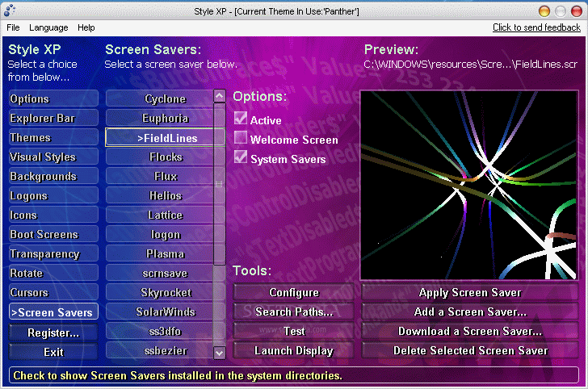Click Add a Screen Saver... button
Viewport: 588px width, 389px height.
point(470,312)
